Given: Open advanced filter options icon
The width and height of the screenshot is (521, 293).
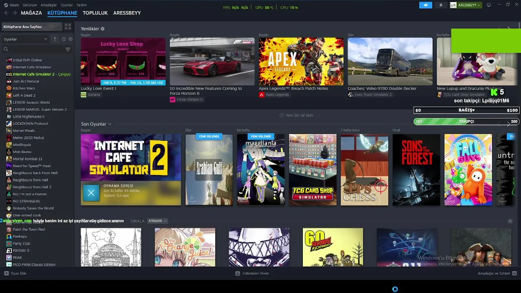Looking at the screenshot, I should pos(68,49).
